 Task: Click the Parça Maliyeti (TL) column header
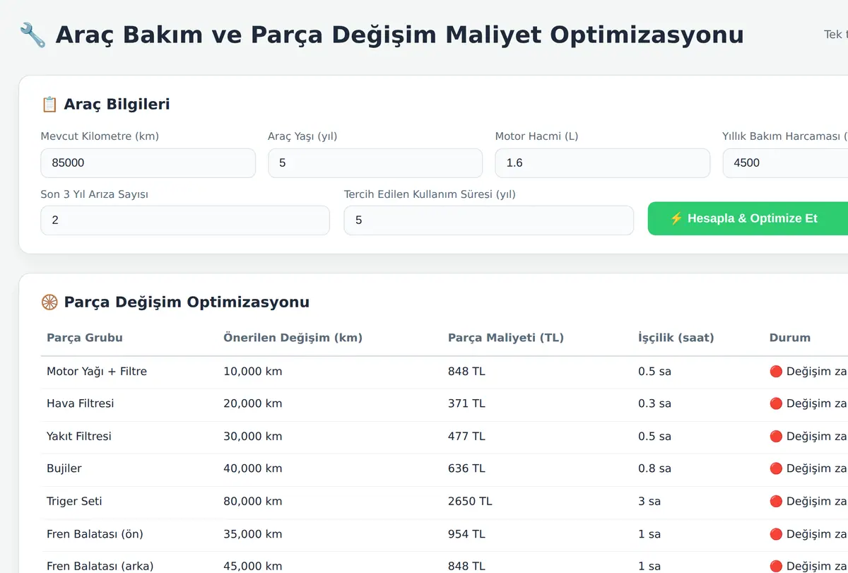[x=506, y=338]
